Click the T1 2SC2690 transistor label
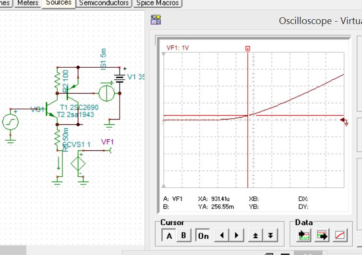The image size is (362, 255). click(x=79, y=108)
